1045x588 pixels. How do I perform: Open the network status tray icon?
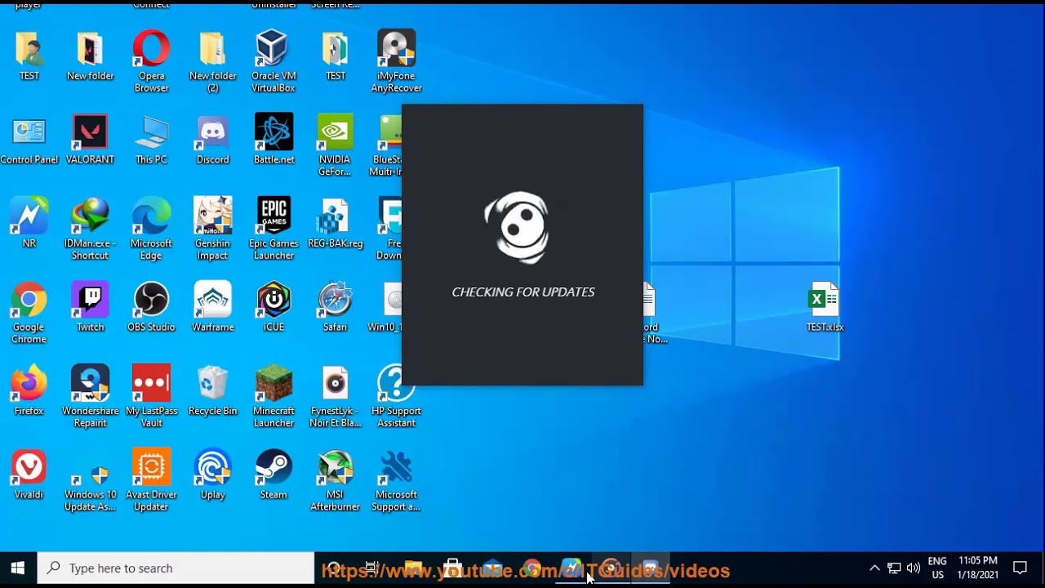tap(894, 568)
